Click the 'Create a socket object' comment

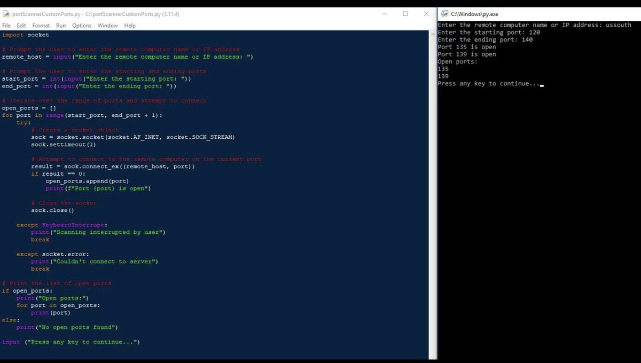tap(75, 130)
